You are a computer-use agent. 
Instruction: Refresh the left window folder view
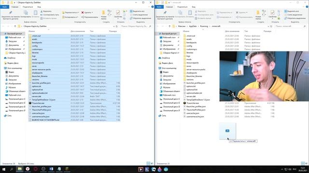[x=117, y=26]
